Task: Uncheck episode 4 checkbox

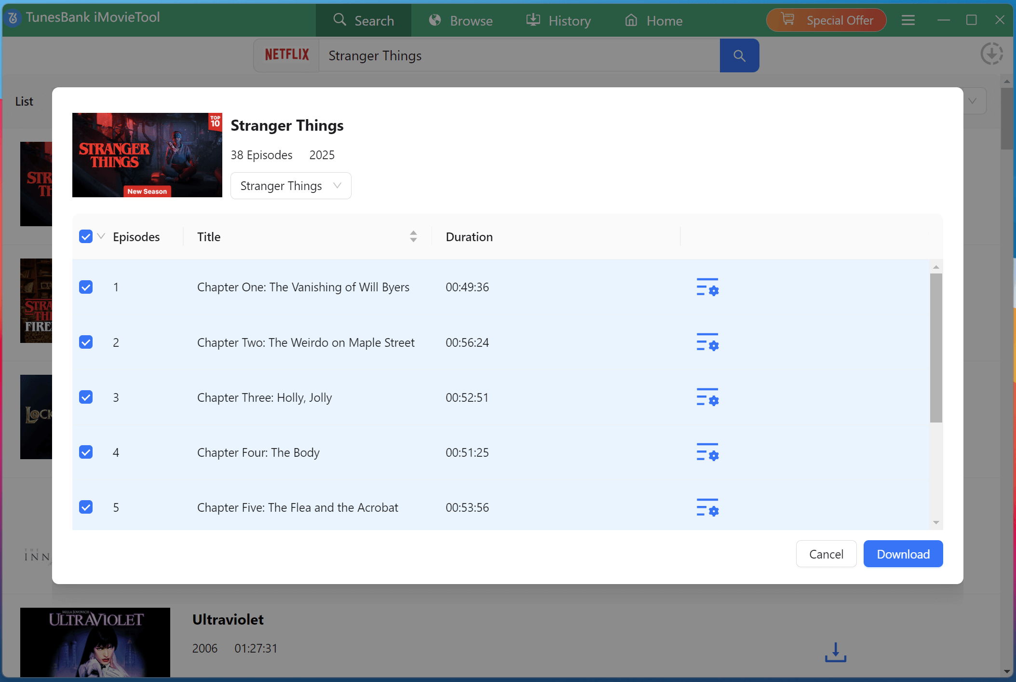Action: point(86,452)
